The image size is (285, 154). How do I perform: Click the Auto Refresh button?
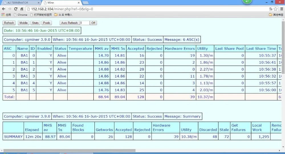tap(70, 23)
